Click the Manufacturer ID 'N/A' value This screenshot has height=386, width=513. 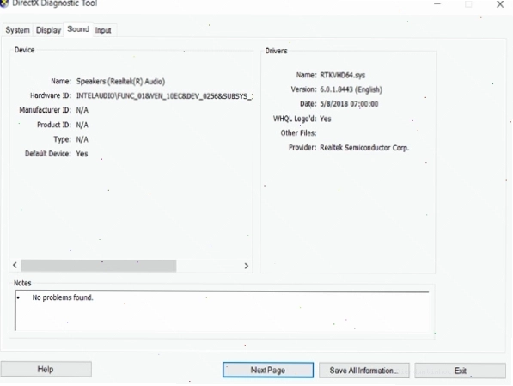pyautogui.click(x=82, y=110)
